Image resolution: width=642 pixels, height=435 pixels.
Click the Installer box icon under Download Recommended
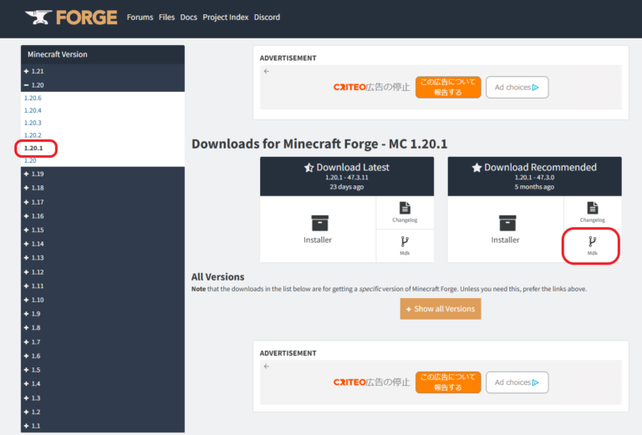tap(505, 223)
